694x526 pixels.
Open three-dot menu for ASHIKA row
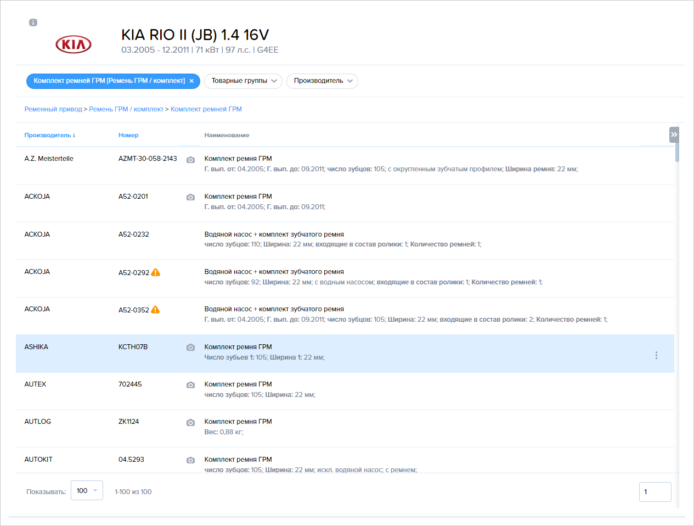pos(656,355)
